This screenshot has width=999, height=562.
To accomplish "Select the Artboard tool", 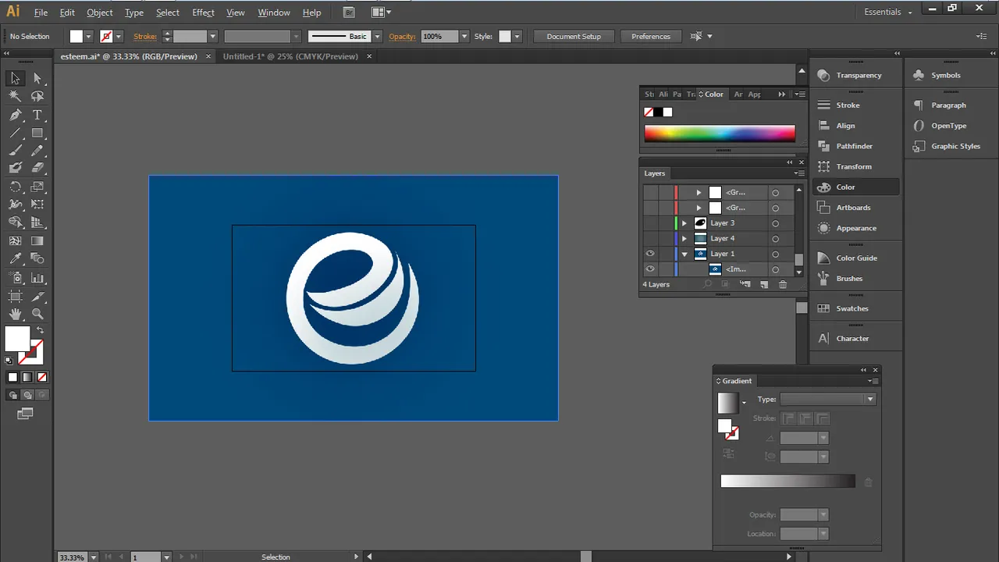I will click(15, 296).
